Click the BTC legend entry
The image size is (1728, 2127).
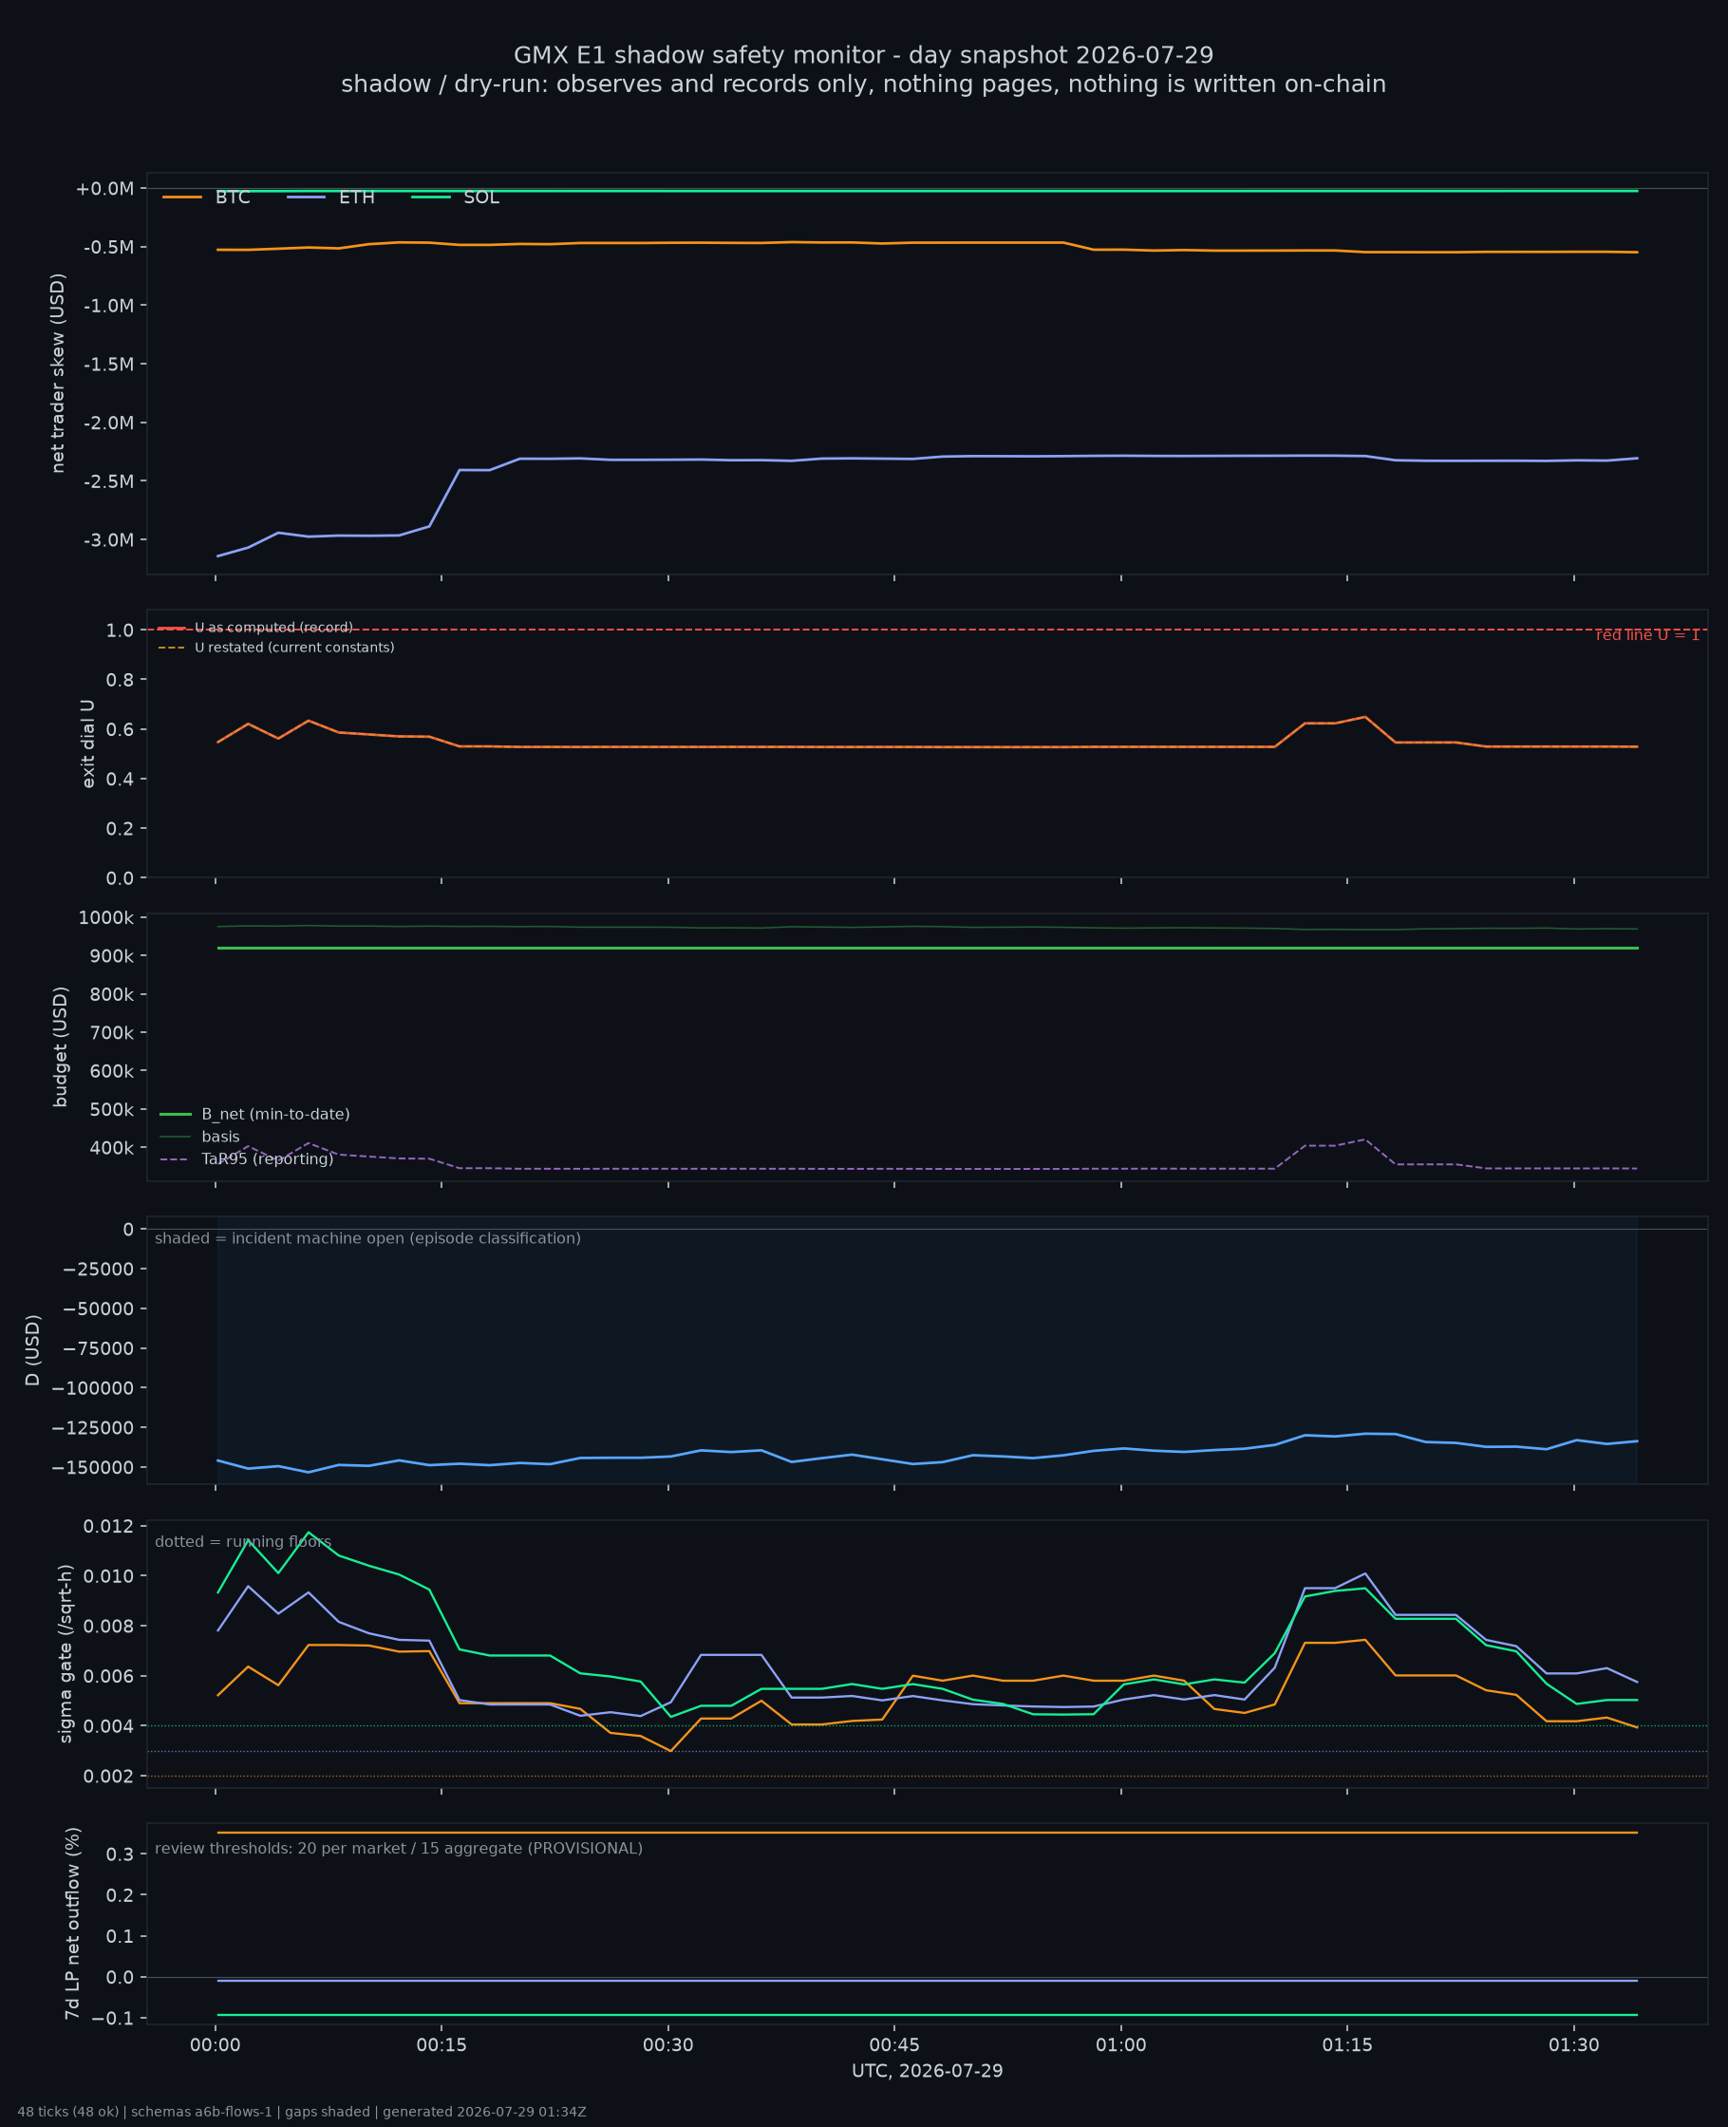206,198
